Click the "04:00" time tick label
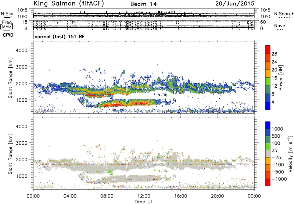Screen dimensions: 294x204 (70, 196)
